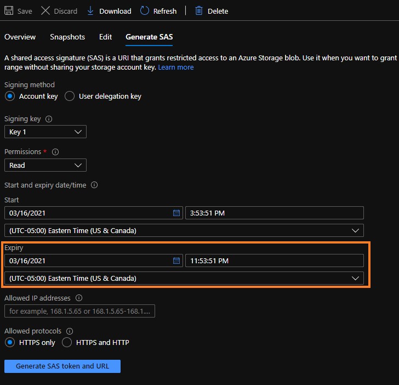Select the Account key signing method

pos(10,97)
